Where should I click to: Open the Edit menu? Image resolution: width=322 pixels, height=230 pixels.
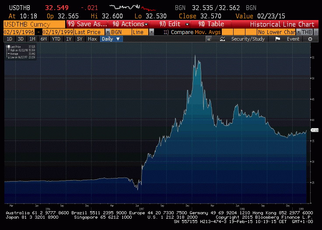click(x=174, y=24)
